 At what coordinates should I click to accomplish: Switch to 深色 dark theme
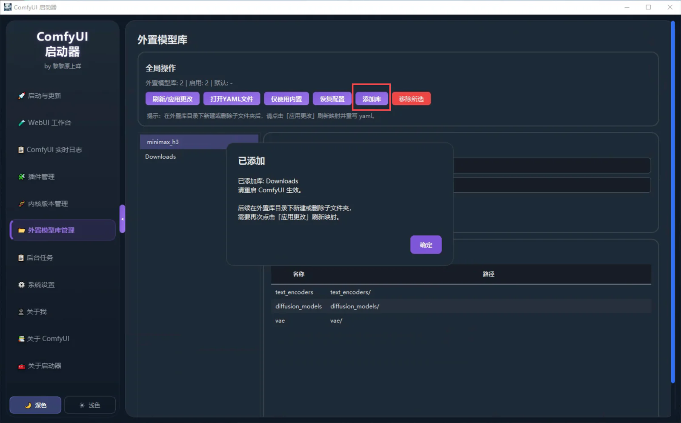tap(35, 405)
